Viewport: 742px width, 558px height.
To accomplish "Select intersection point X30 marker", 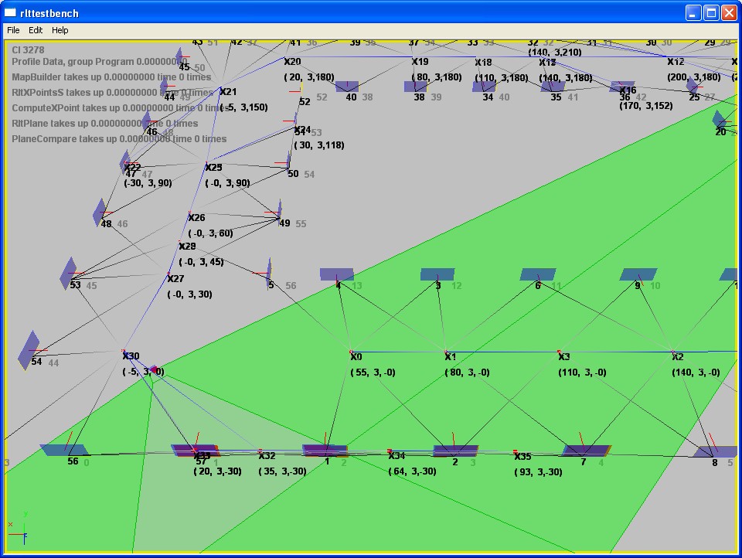I will [x=124, y=353].
